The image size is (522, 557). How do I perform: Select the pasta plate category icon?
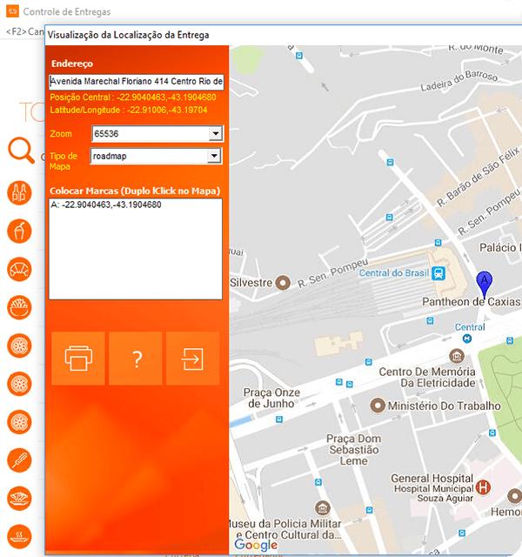click(19, 499)
